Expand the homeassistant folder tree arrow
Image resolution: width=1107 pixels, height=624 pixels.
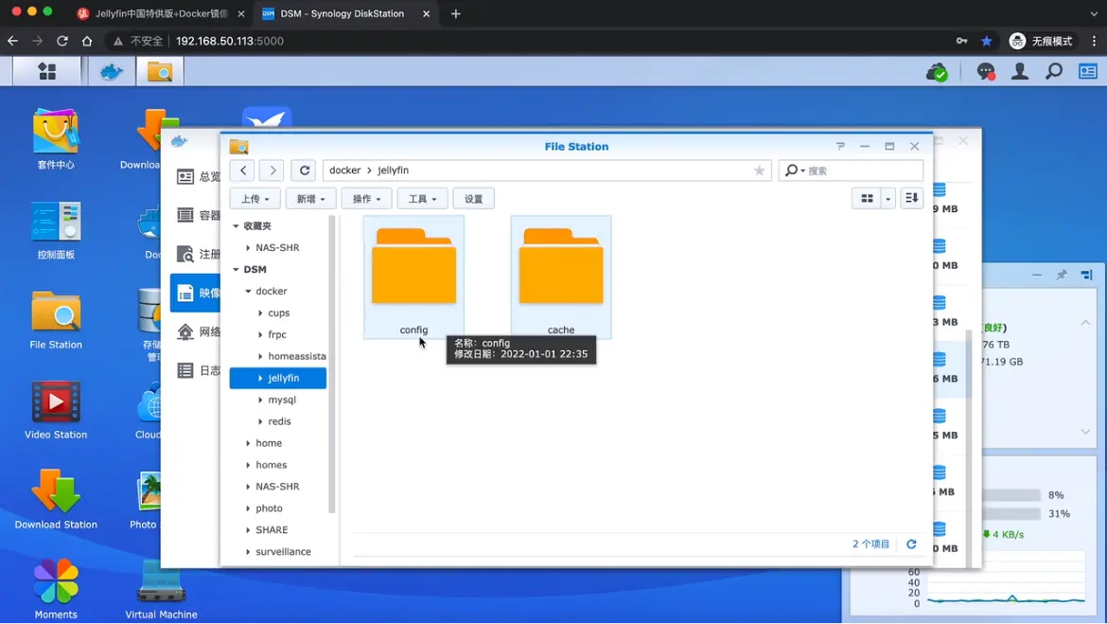click(x=260, y=357)
